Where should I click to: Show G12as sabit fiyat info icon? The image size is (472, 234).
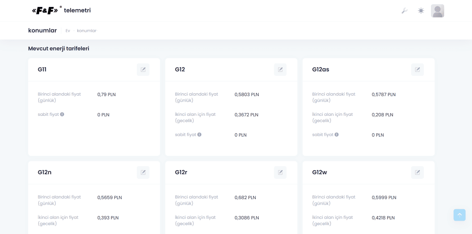[336, 135]
